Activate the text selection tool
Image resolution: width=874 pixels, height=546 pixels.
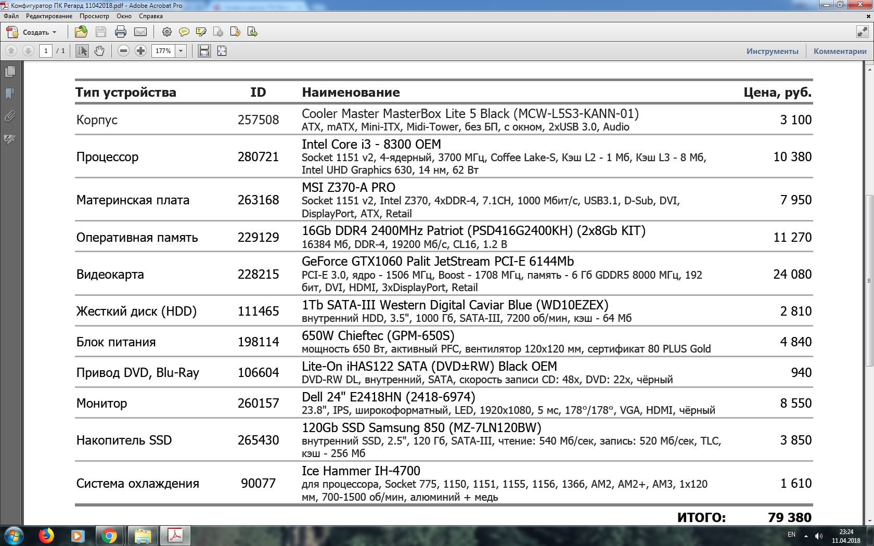[82, 51]
